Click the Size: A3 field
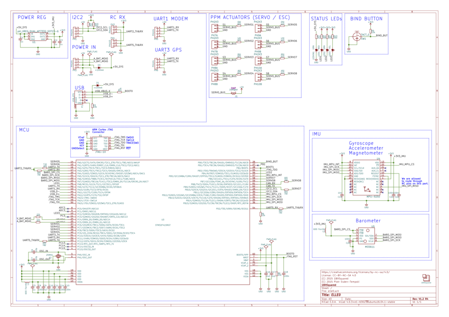Viewport: 449px width, 317px height. coord(326,299)
